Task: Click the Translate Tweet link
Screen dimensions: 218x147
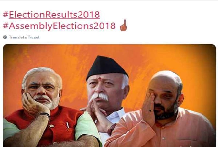Action: 24,37
